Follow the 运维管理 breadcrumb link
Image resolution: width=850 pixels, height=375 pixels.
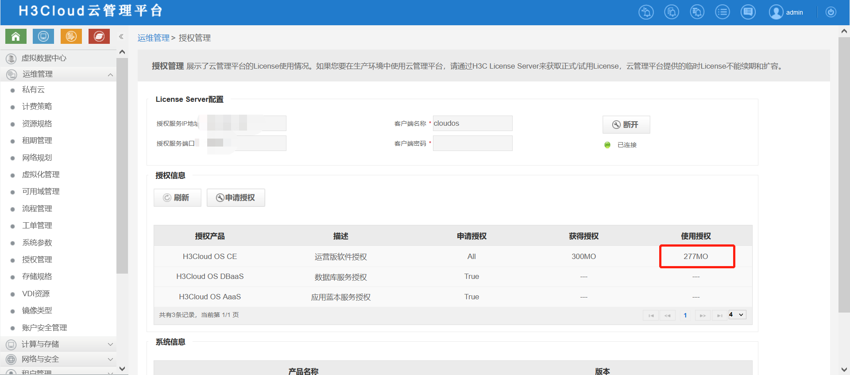(154, 38)
